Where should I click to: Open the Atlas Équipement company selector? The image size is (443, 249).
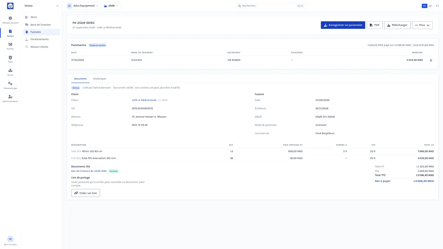83,6
